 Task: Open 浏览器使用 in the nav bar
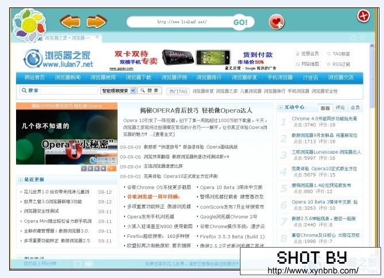(x=103, y=77)
